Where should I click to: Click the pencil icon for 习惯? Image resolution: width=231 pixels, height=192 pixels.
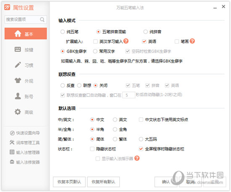click(18, 65)
